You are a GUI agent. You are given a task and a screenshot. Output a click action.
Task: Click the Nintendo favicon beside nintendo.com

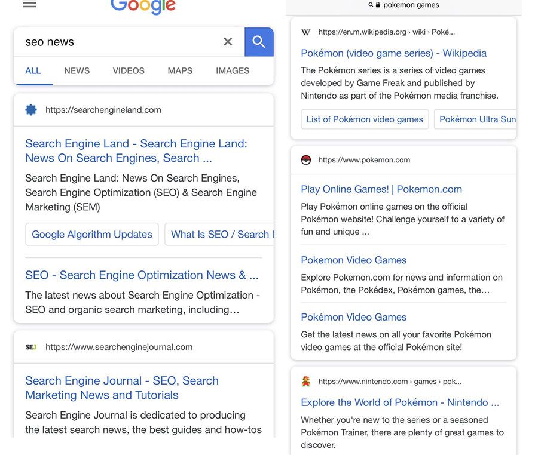click(x=307, y=381)
